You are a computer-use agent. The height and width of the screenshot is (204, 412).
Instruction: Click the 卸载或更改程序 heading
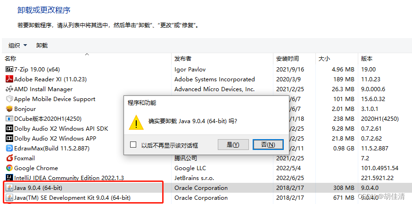pos(44,10)
